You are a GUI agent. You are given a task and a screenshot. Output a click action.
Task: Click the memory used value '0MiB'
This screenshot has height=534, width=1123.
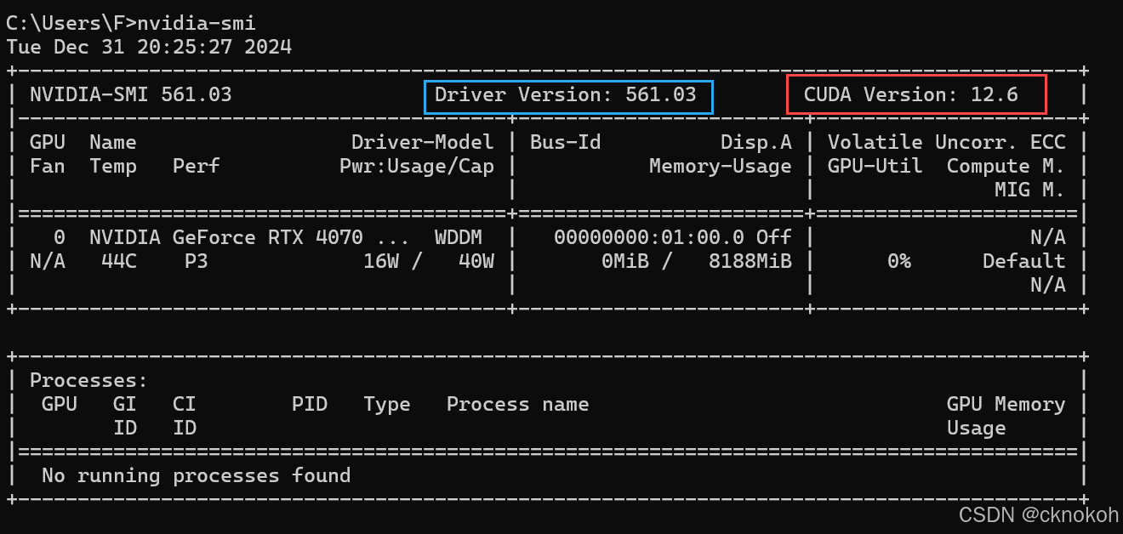point(625,261)
